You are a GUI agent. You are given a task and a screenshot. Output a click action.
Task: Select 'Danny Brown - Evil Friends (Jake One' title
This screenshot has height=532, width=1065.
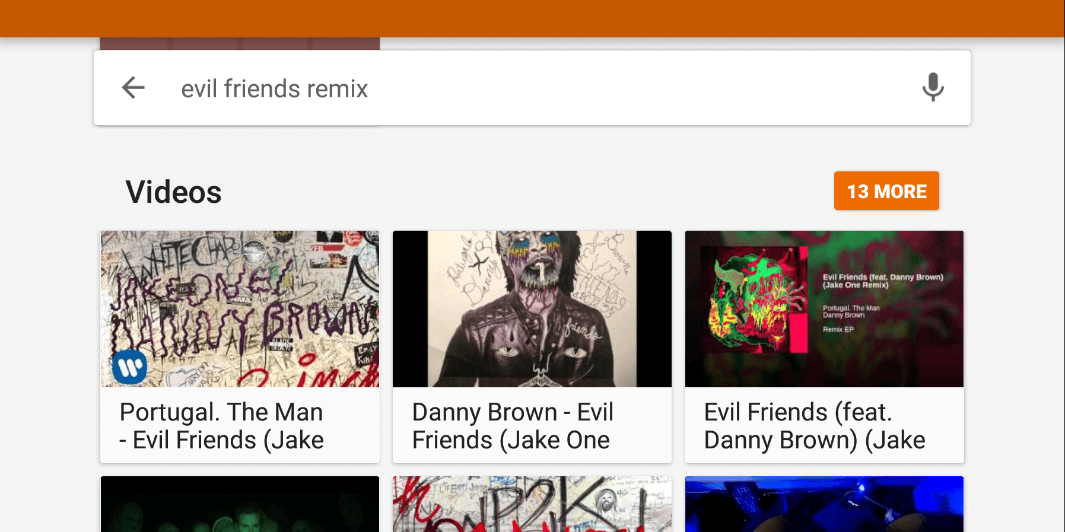coord(513,426)
